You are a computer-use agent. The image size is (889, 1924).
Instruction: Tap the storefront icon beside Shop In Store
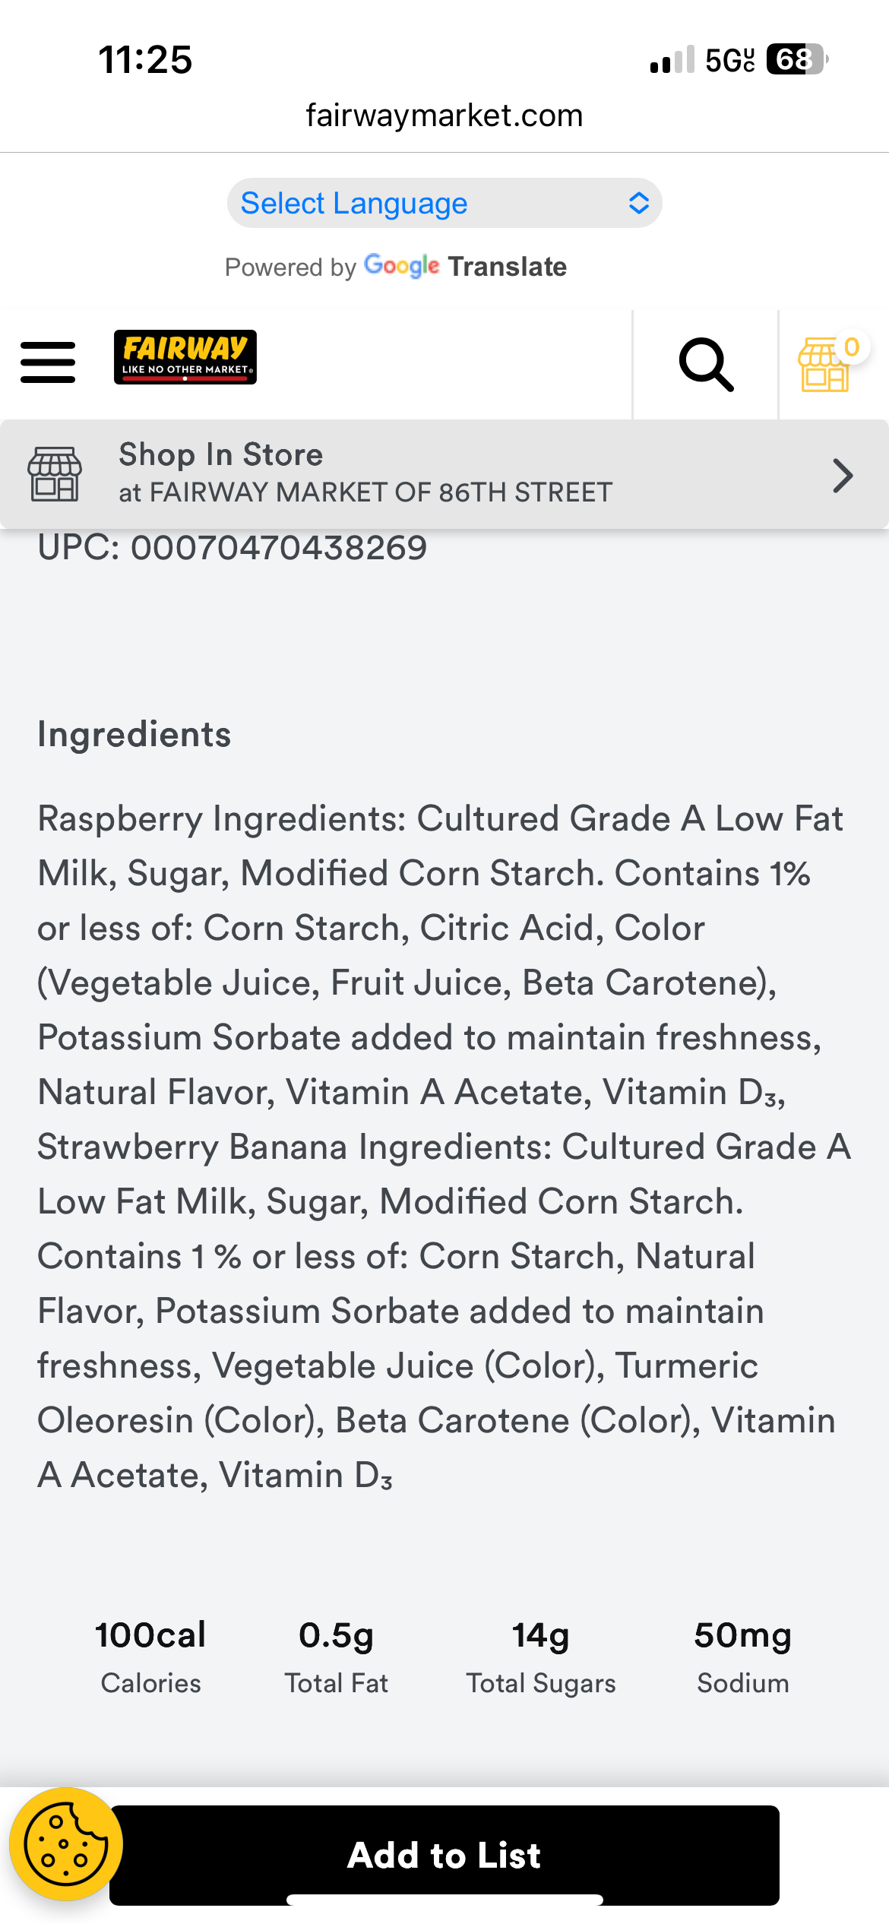[55, 474]
